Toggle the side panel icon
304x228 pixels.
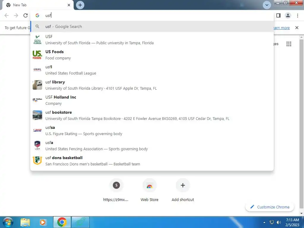(278, 15)
